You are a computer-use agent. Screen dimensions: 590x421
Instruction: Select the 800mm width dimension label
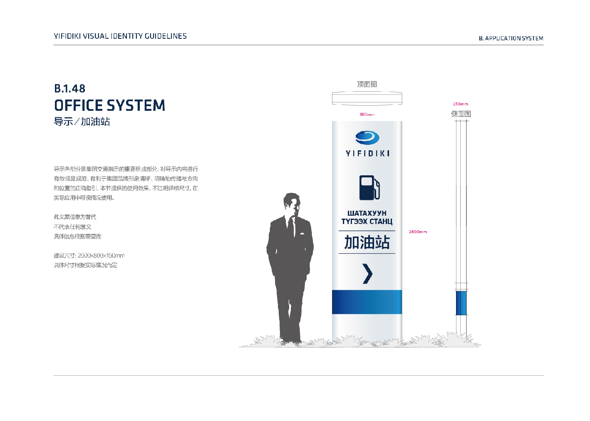click(x=367, y=115)
